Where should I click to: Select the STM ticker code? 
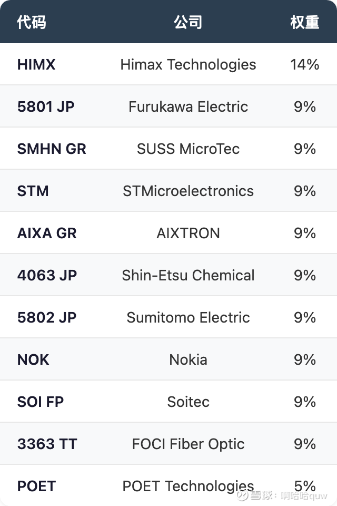33,191
